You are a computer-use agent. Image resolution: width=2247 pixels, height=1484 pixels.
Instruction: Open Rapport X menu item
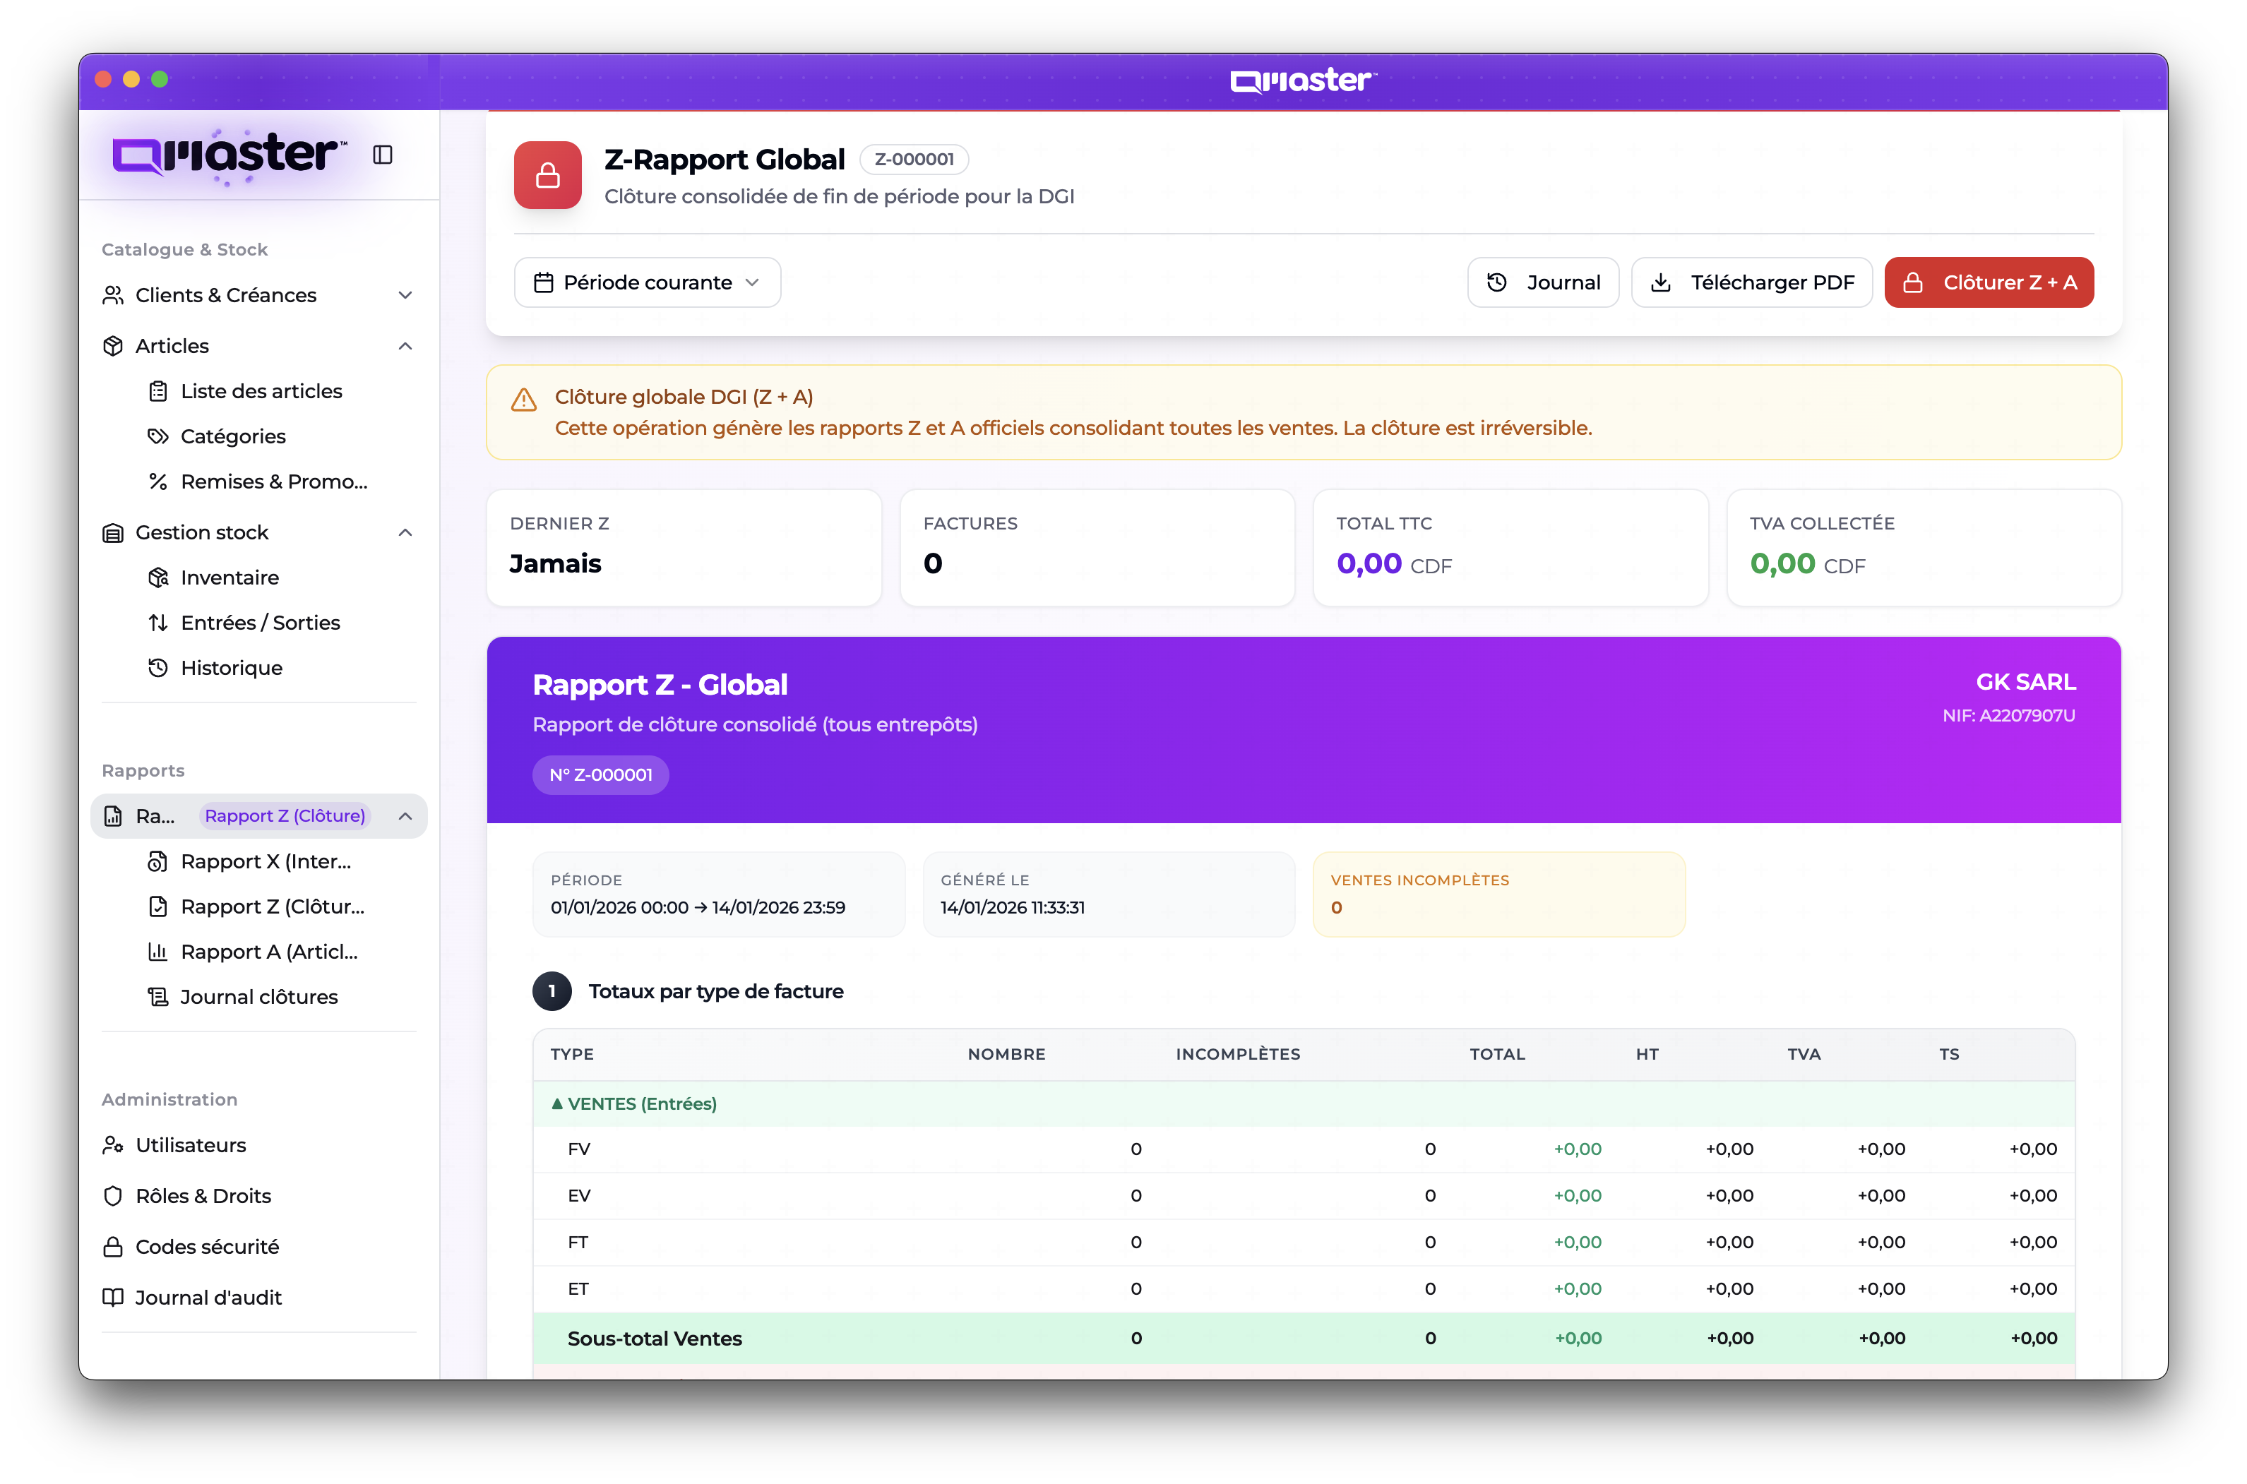coord(265,861)
